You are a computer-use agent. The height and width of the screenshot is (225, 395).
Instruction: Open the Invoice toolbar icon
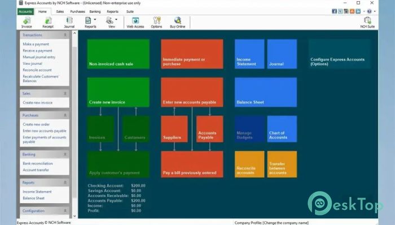coord(27,22)
